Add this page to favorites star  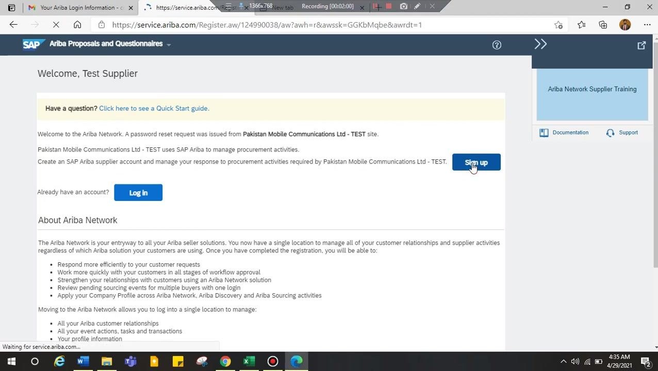coord(558,25)
